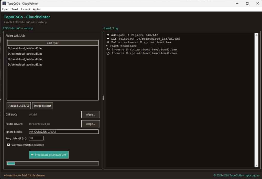Image resolution: width=262 pixels, height=179 pixels.
Task: Click the 'COGO din LAS → vertecși' panel title
Action: tap(18, 28)
